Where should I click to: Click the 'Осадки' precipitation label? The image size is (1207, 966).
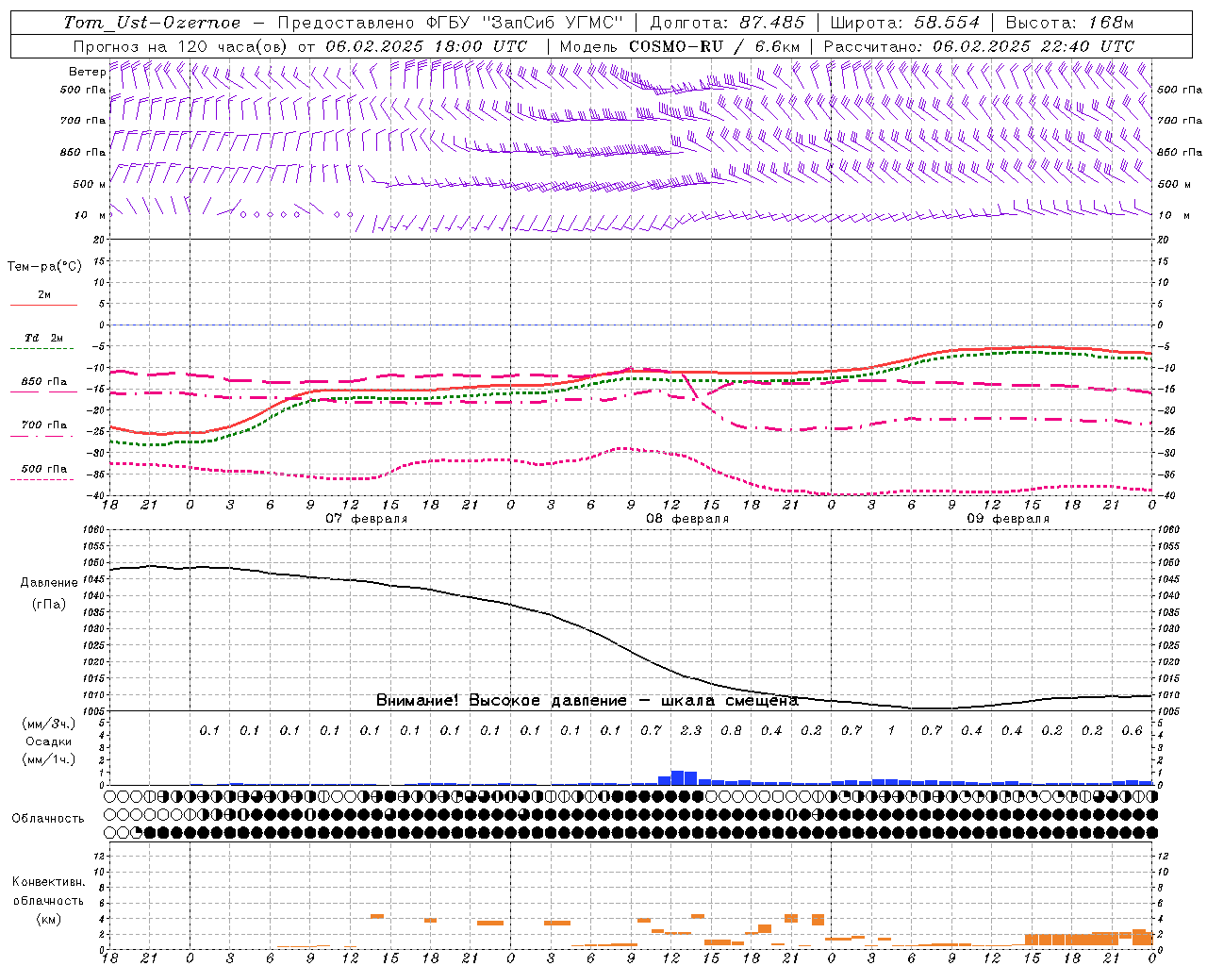point(48,741)
